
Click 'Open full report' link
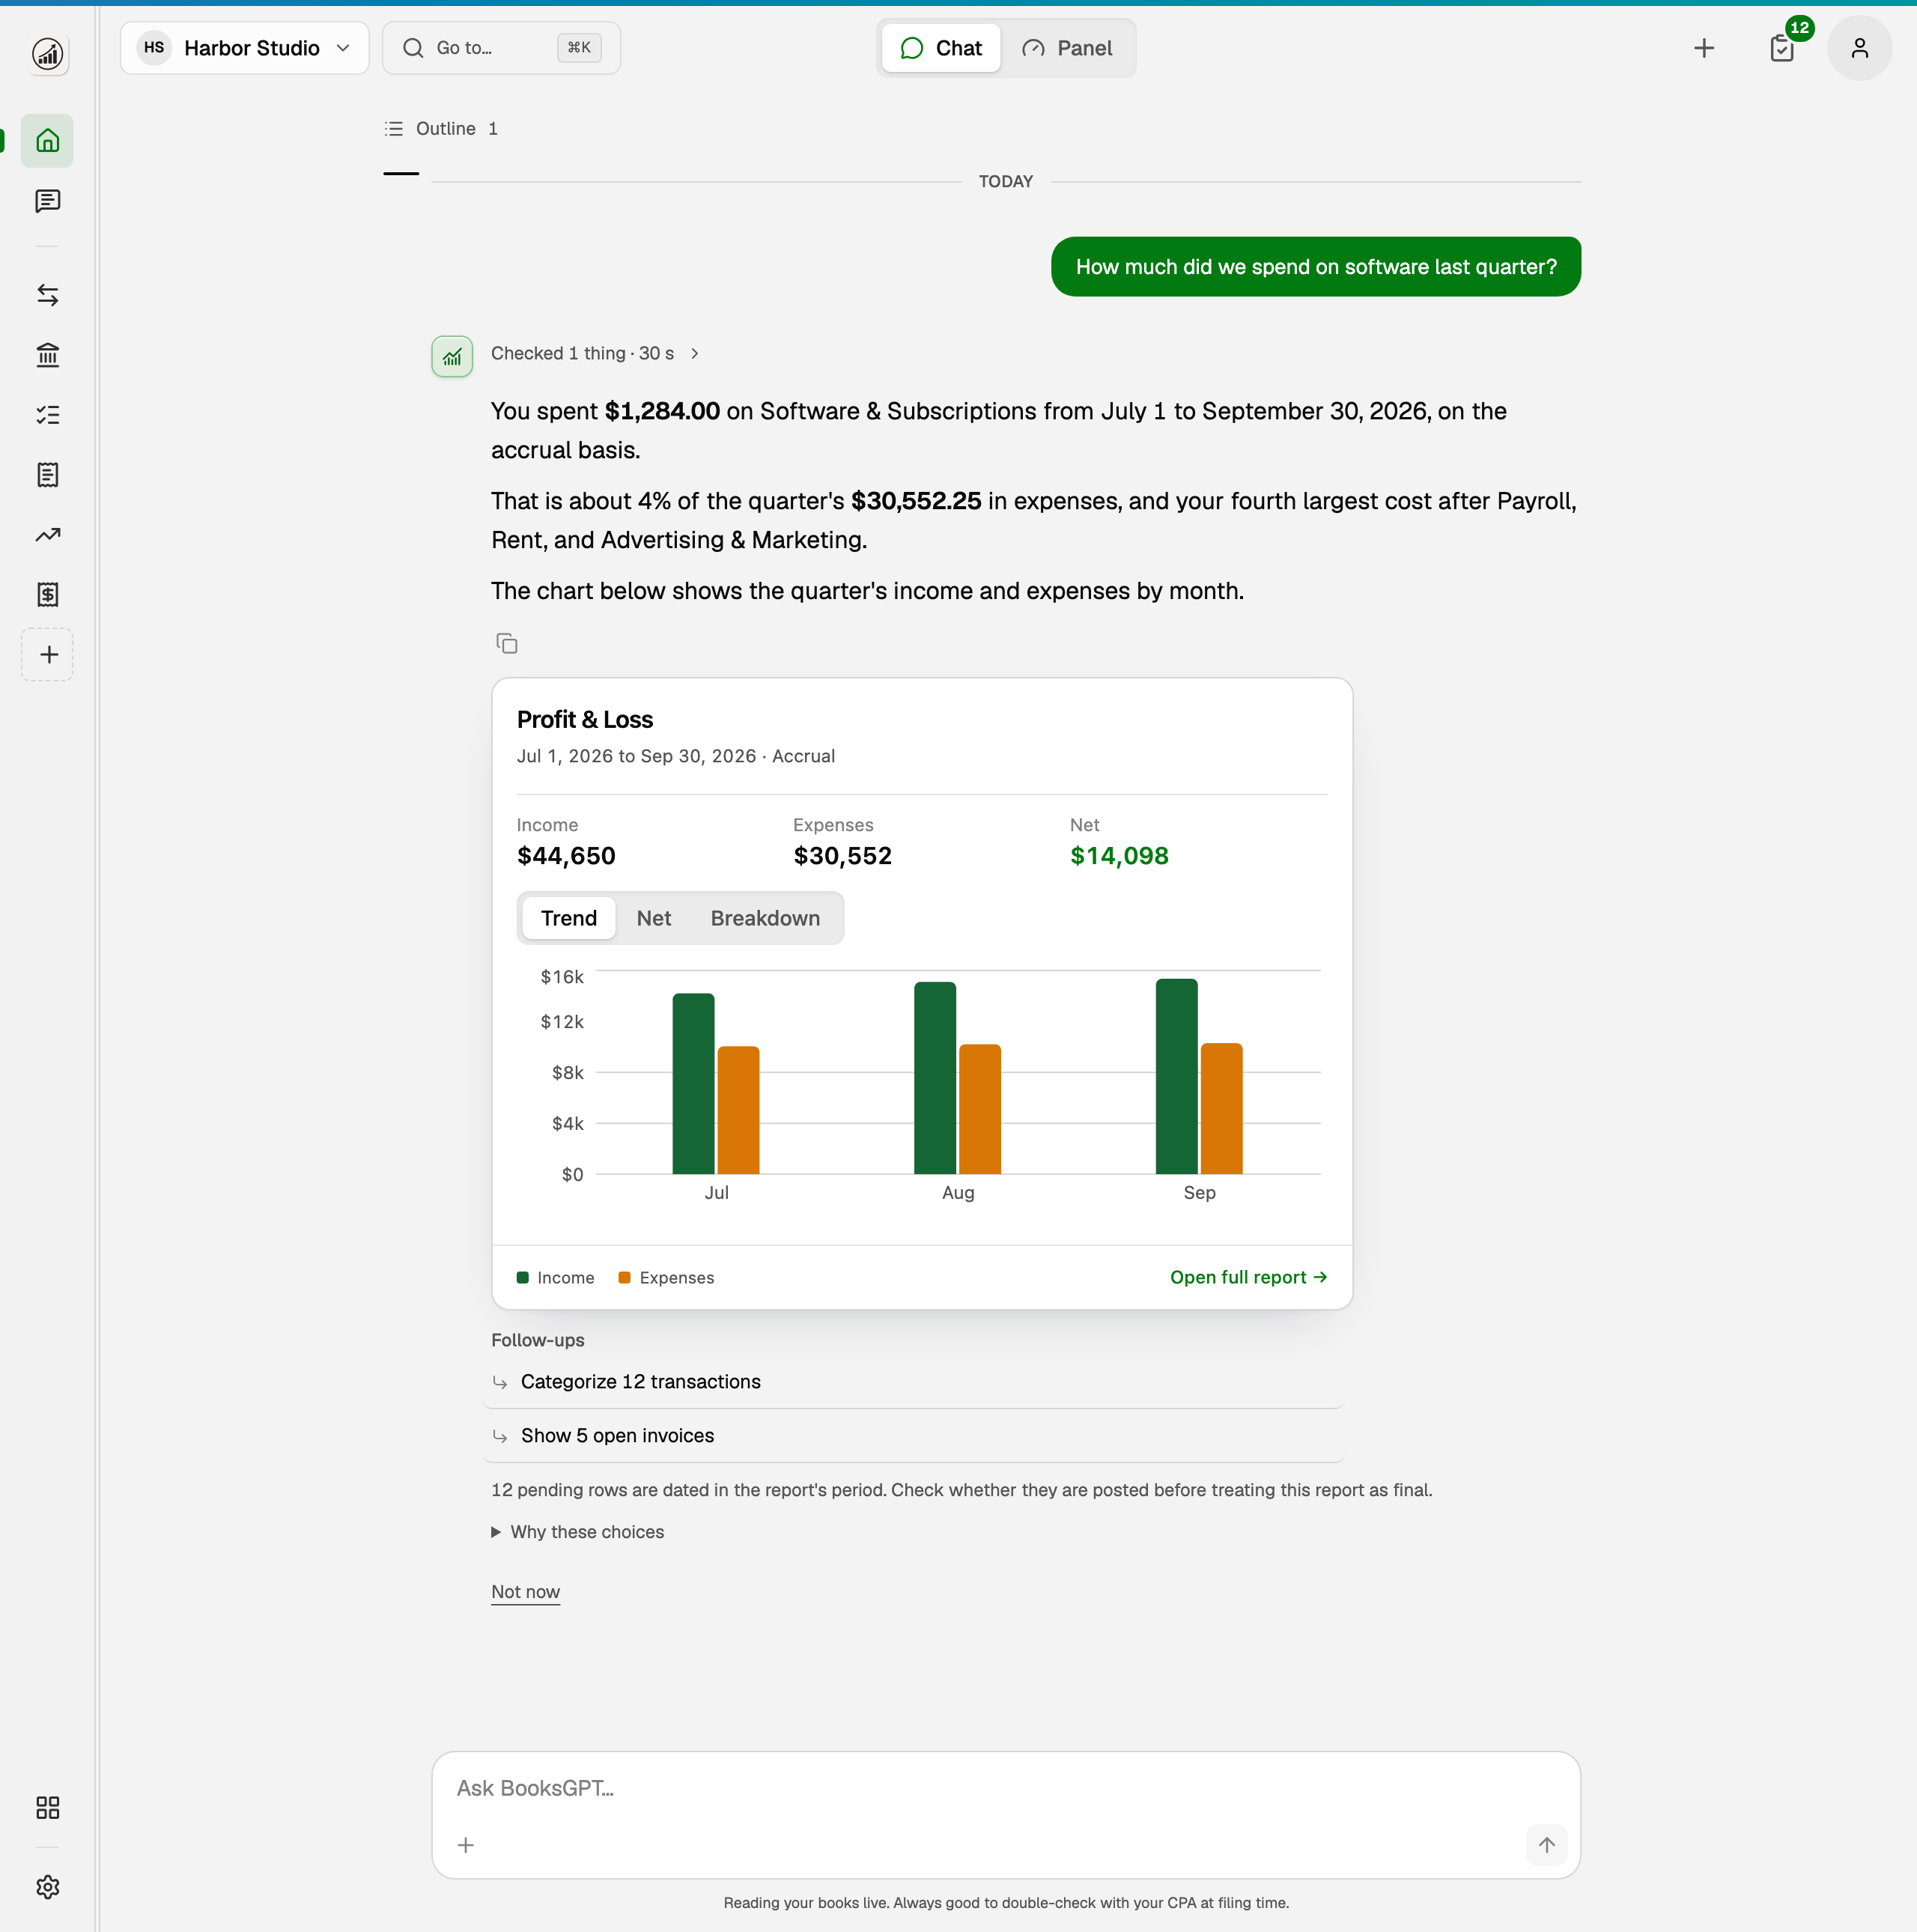tap(1248, 1277)
